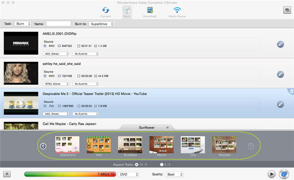Open the MPA3, Stereo audio dropdown
294x180 pixels.
click(56, 84)
